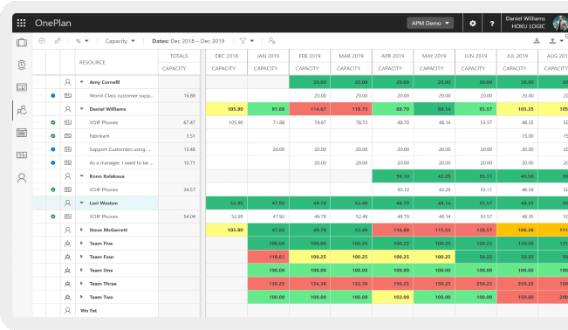Open the portfolio briefcase sidebar icon
The width and height of the screenshot is (568, 330).
(x=22, y=43)
